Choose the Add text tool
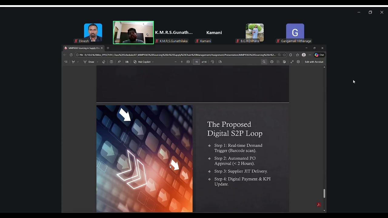This screenshot has width=388, height=218. 111,62
